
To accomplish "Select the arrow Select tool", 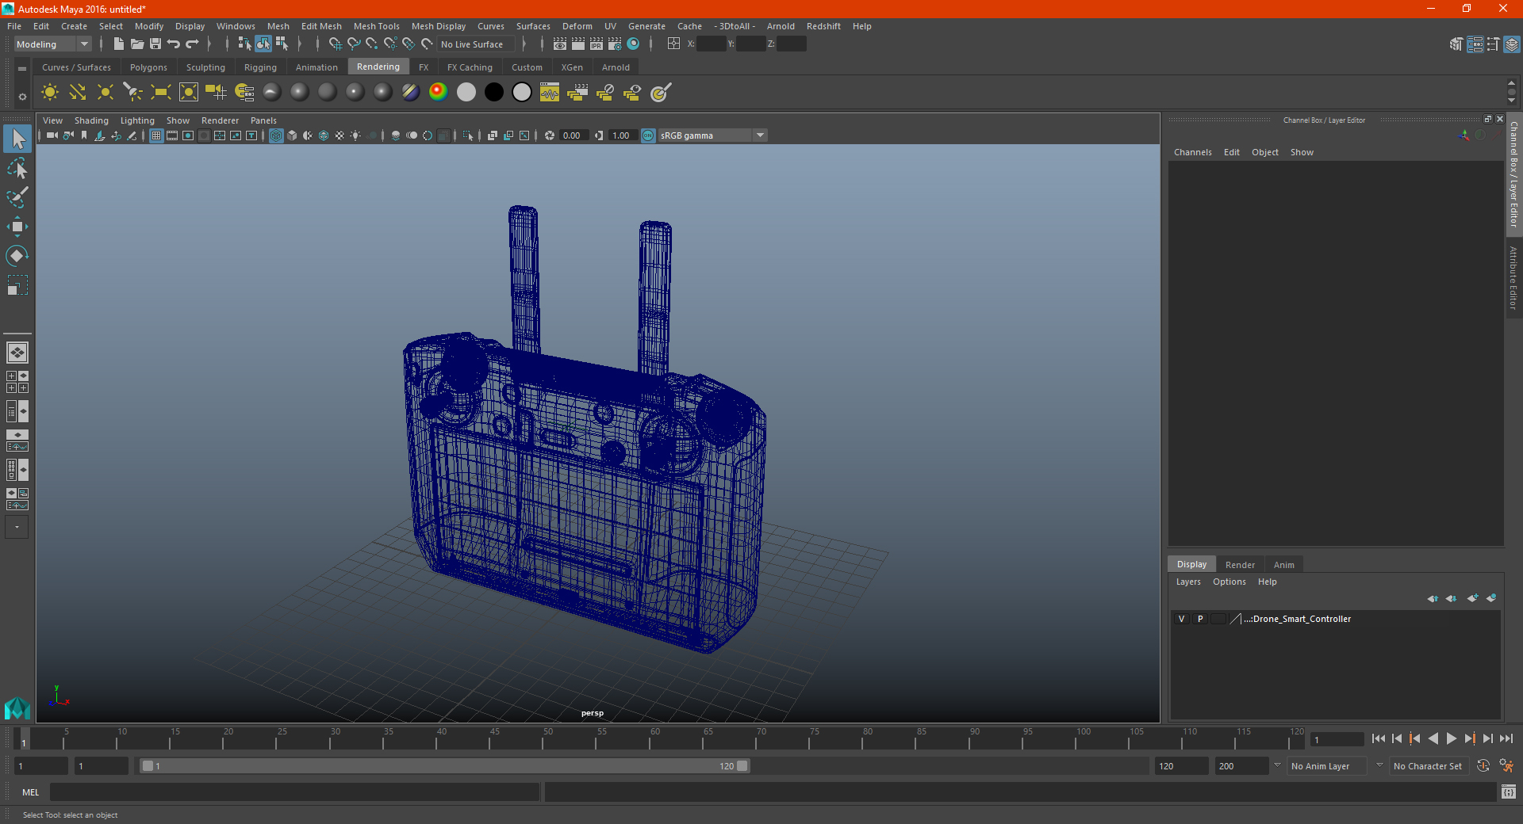I will click(x=17, y=139).
